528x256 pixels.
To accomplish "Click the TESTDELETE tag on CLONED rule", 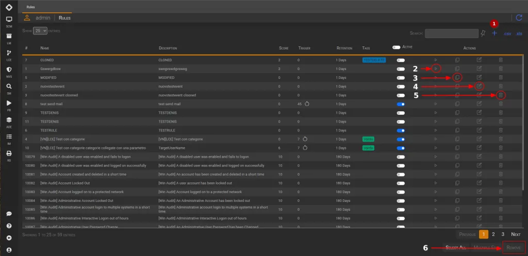I will [x=374, y=60].
